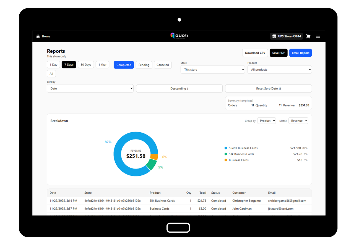Toggle the Pending status filter
The image size is (354, 250).
click(x=144, y=65)
